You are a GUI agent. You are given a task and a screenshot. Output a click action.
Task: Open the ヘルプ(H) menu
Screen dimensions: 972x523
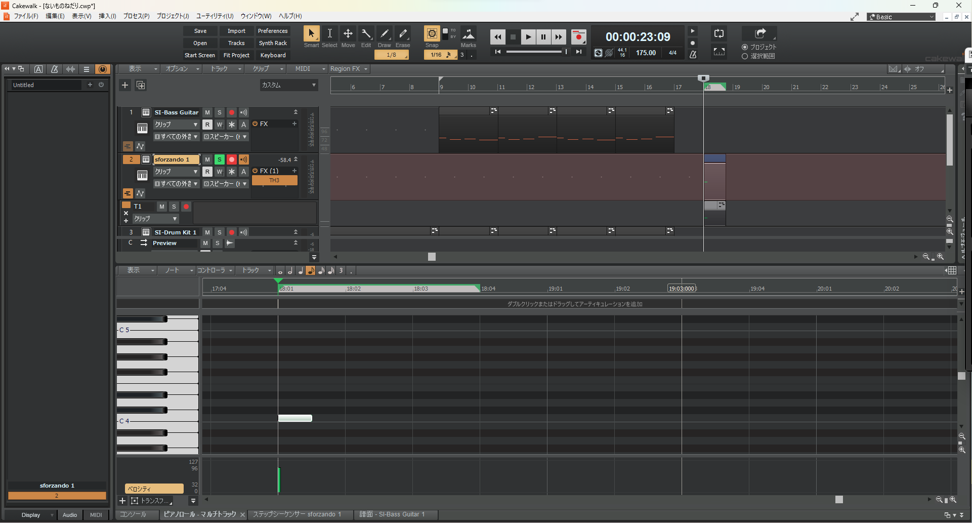coord(290,16)
